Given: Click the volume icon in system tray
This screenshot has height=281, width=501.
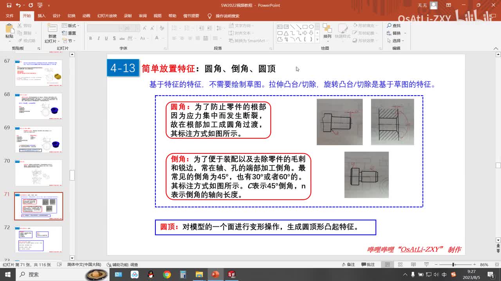Looking at the screenshot, I should (436, 274).
